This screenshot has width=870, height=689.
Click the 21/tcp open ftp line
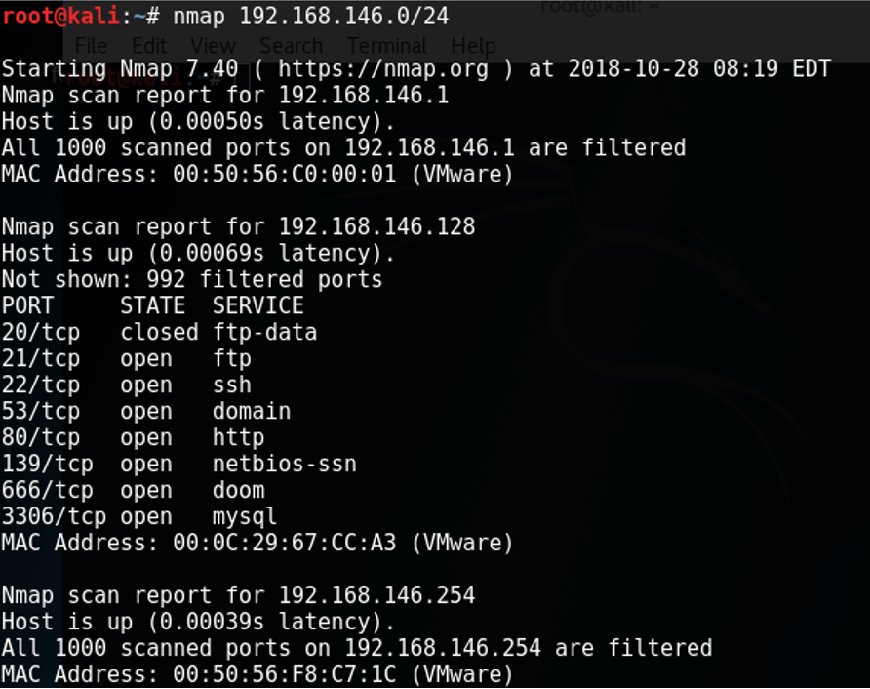(127, 358)
